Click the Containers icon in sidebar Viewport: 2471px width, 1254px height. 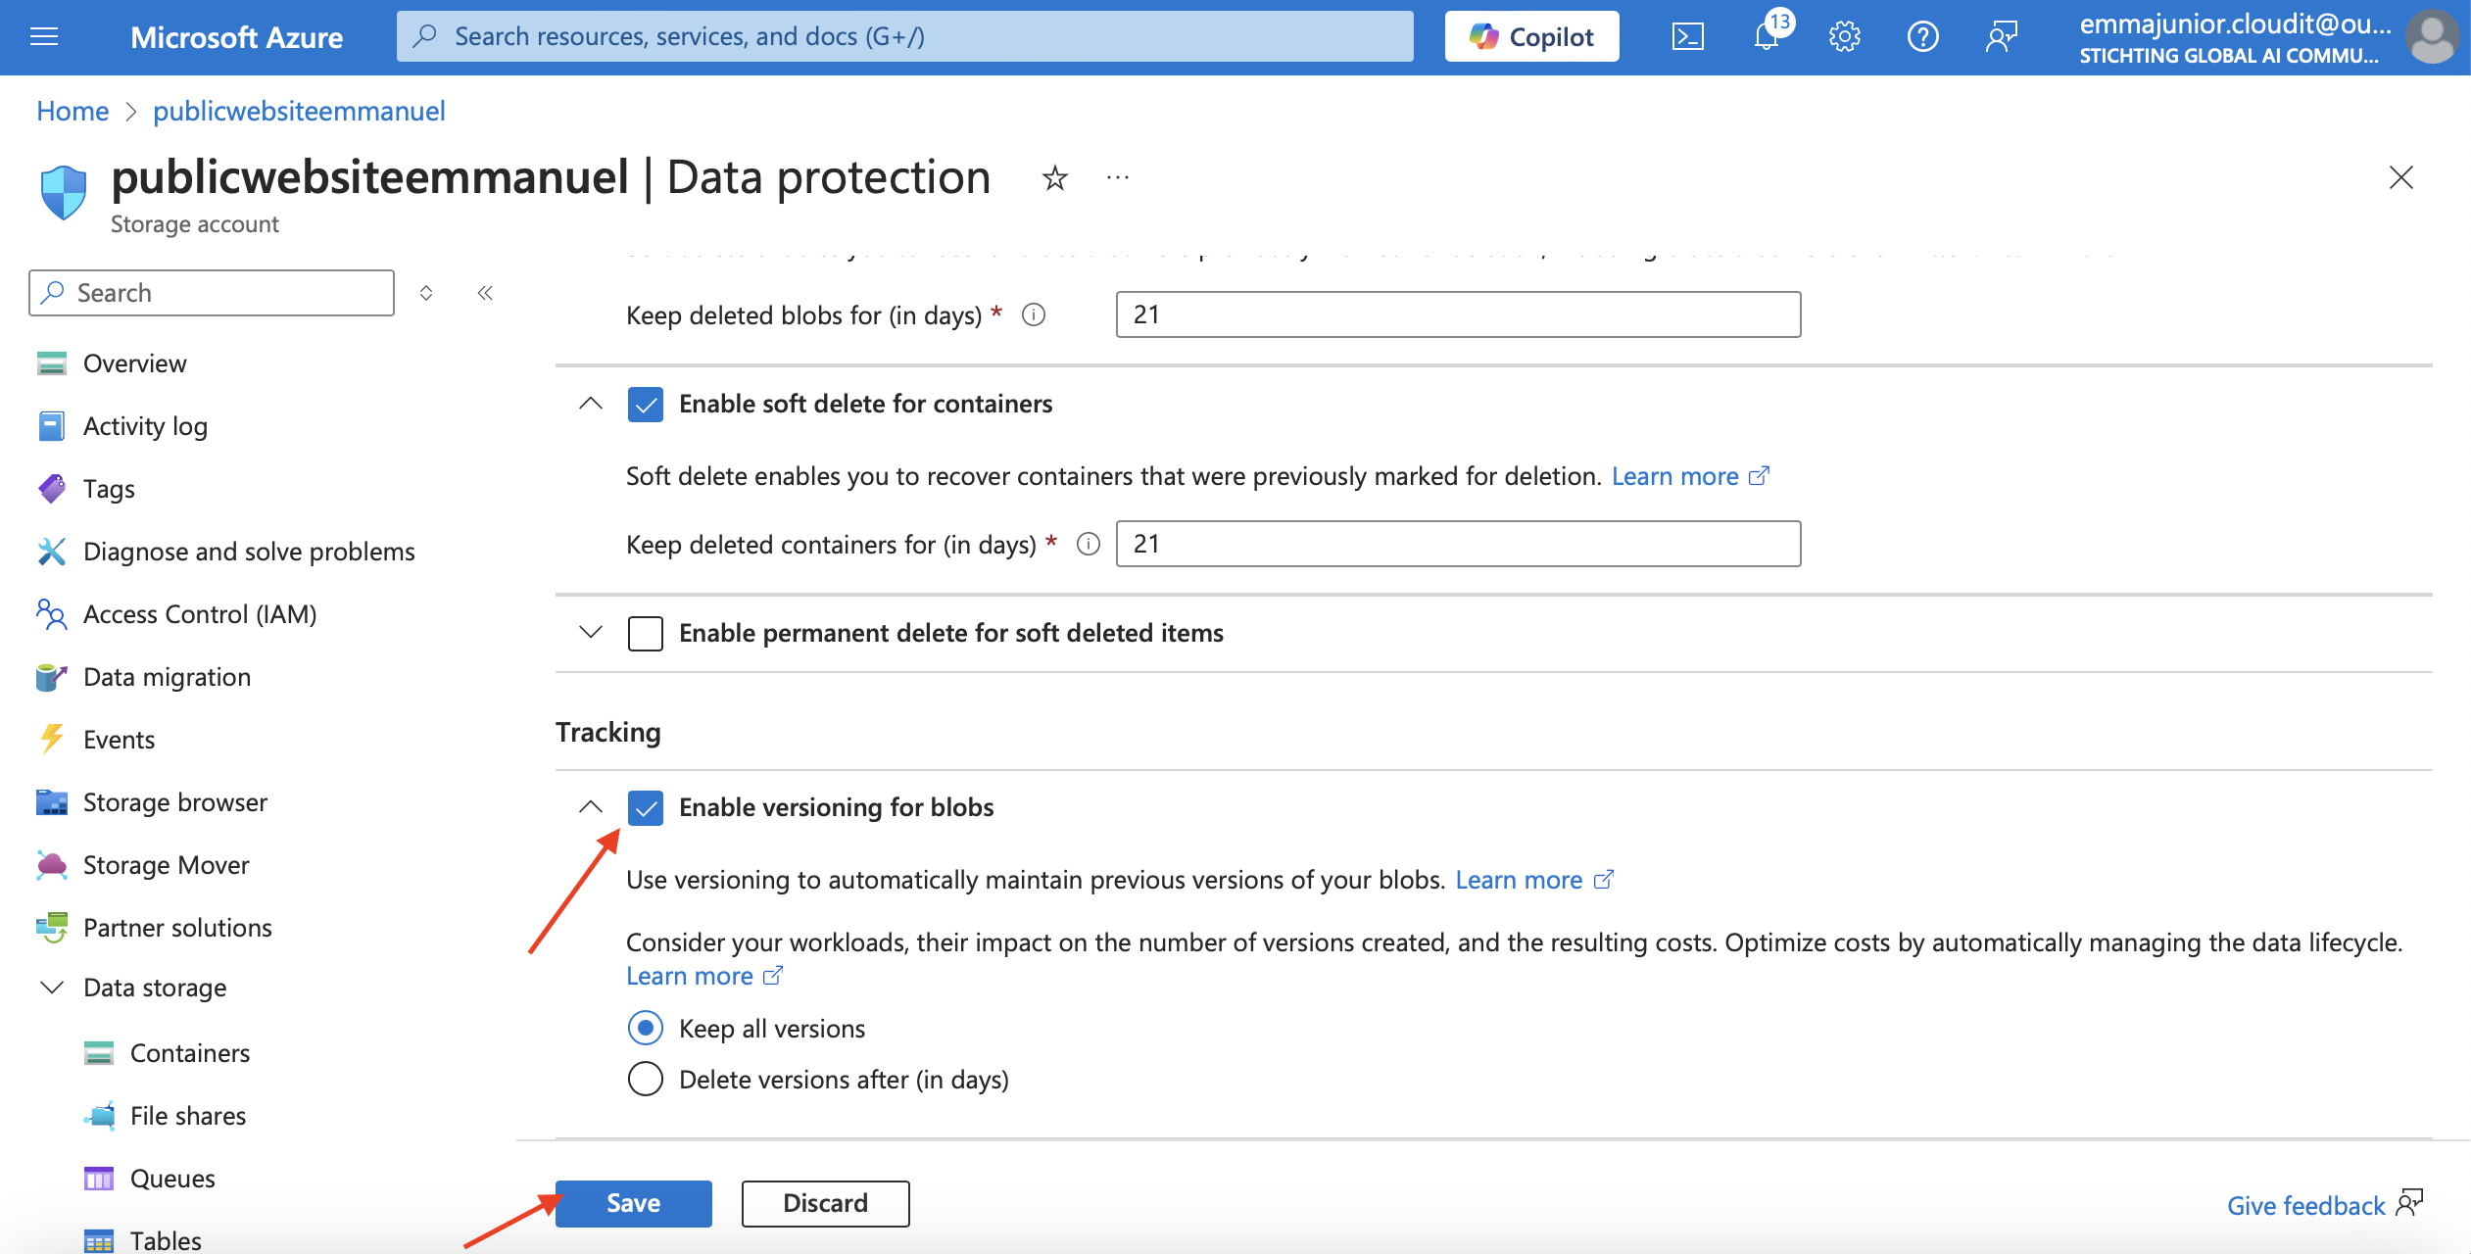coord(98,1053)
